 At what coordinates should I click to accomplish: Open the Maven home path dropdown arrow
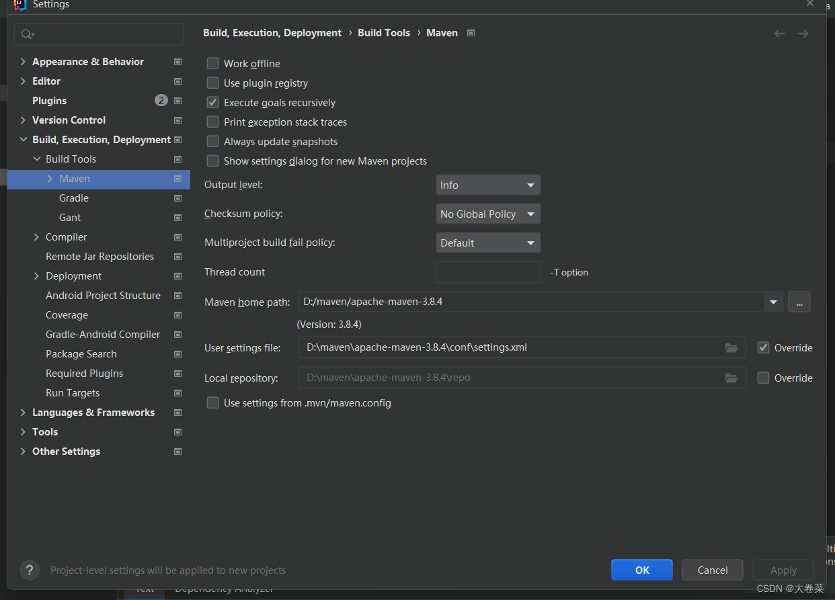click(774, 302)
